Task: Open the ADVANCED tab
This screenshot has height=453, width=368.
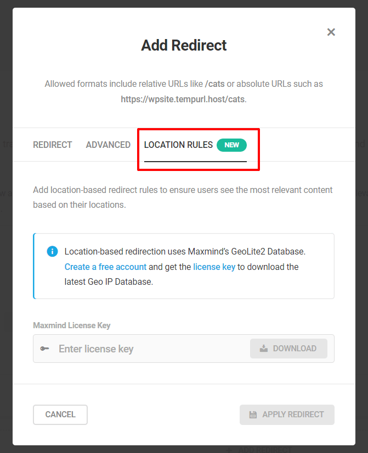Action: [x=108, y=145]
